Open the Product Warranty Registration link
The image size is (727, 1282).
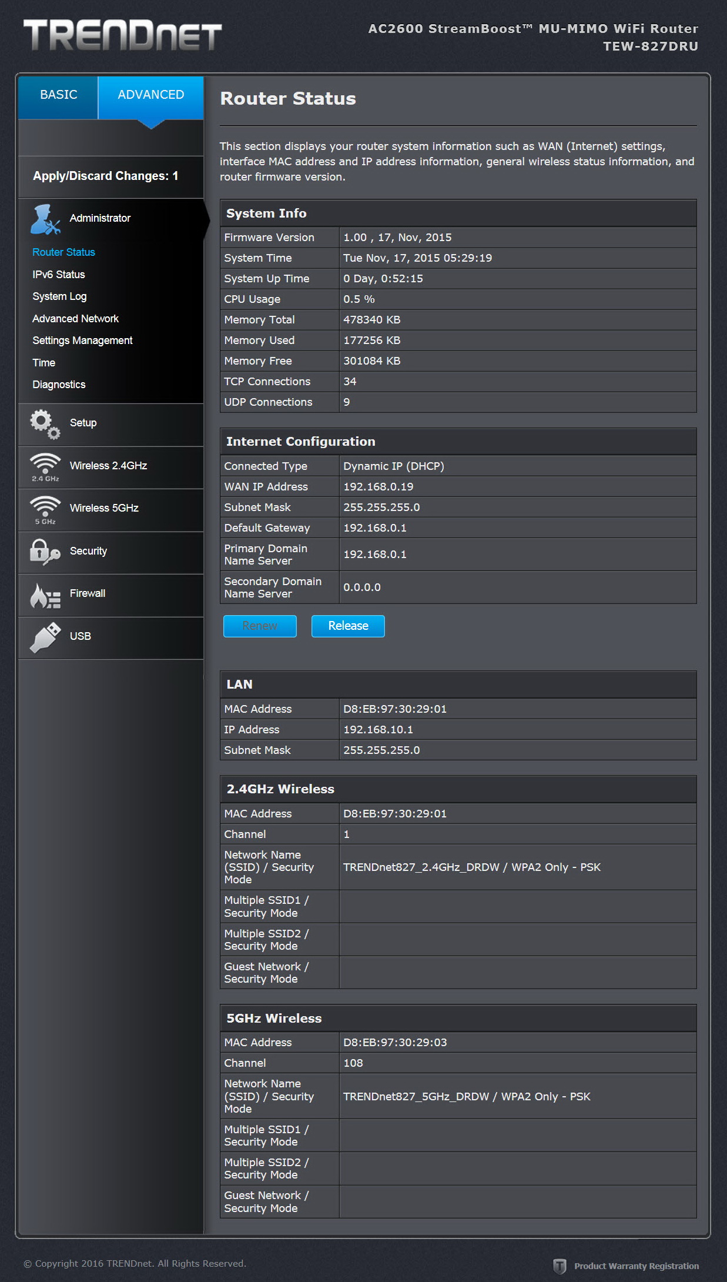[636, 1266]
